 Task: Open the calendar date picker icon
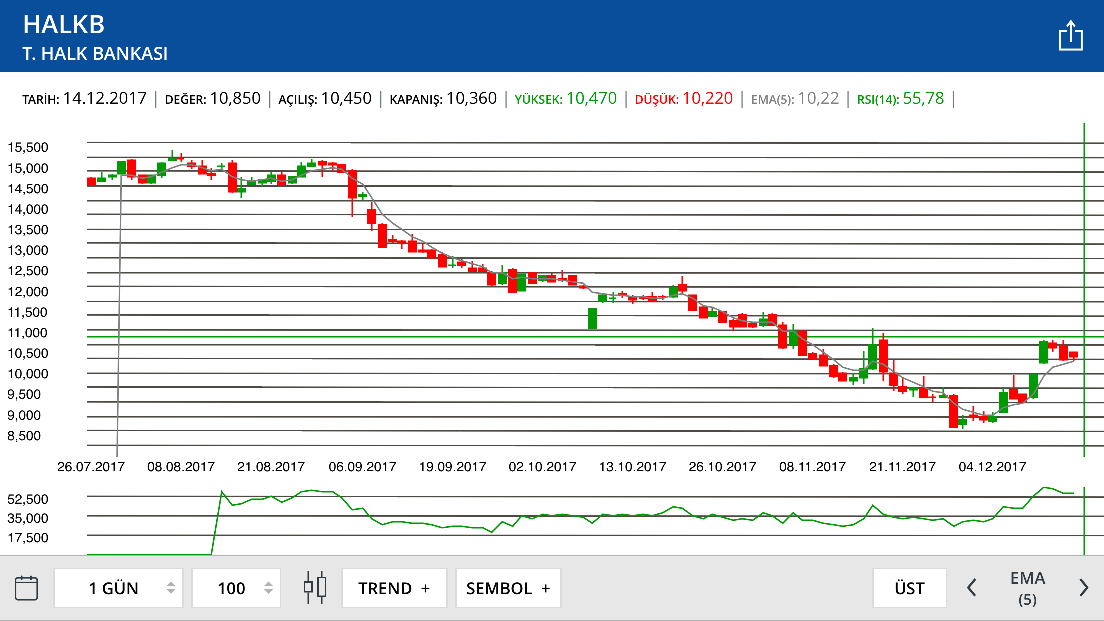[x=26, y=588]
